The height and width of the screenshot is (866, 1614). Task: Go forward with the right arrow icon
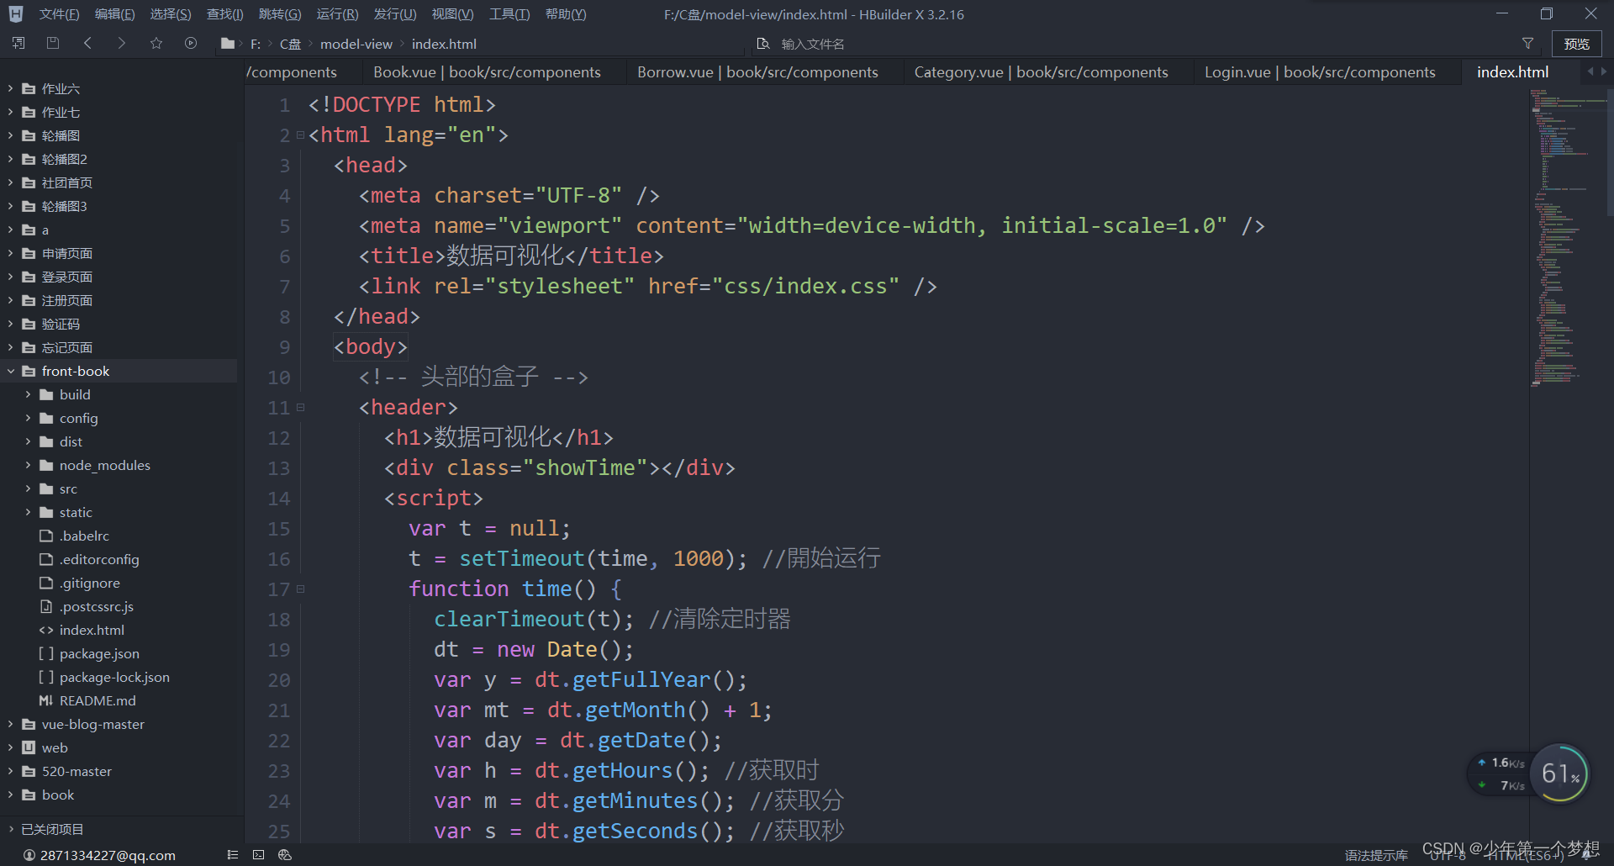tap(122, 43)
